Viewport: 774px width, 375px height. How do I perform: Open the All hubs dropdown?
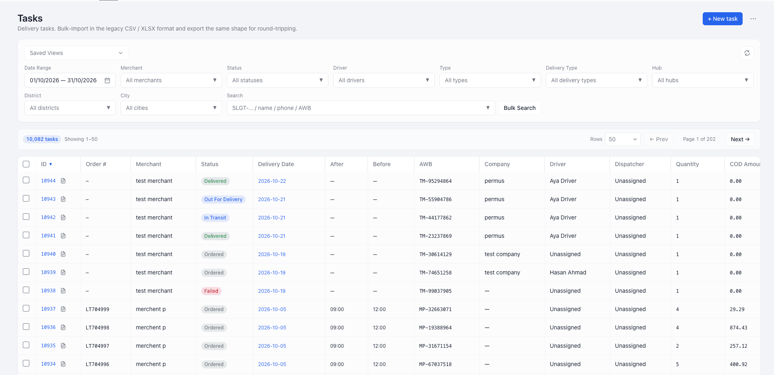(x=703, y=80)
